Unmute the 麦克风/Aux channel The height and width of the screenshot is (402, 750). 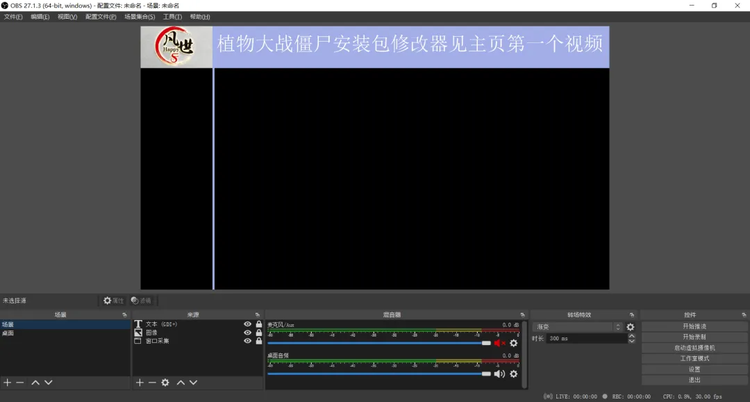[499, 343]
